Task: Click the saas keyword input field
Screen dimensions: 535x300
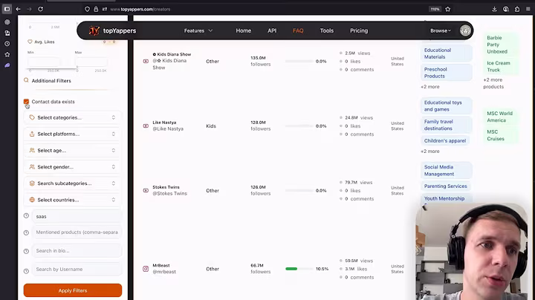Action: click(x=77, y=216)
